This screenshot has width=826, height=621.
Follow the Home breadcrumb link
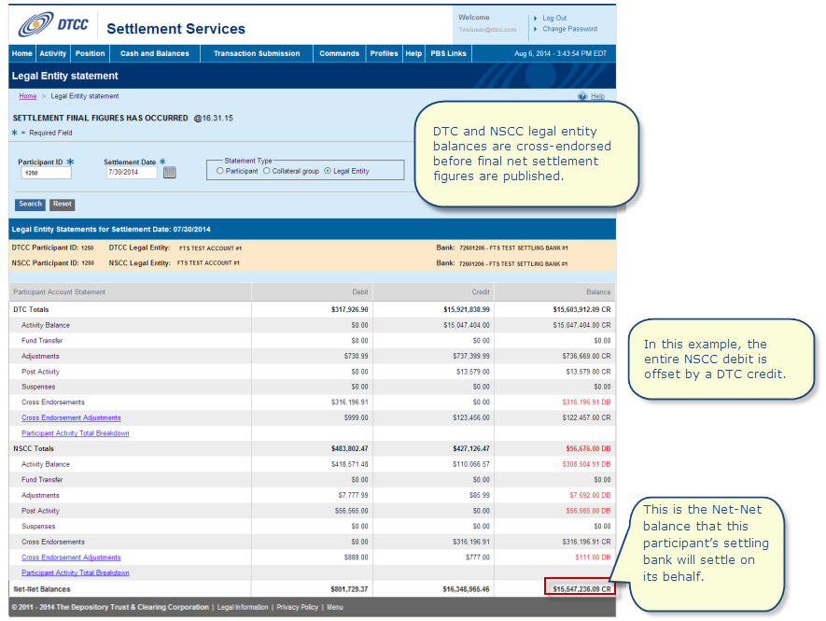point(28,96)
